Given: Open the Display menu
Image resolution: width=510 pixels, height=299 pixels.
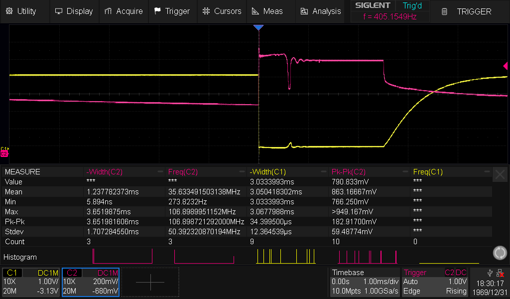Looking at the screenshot, I should 74,11.
